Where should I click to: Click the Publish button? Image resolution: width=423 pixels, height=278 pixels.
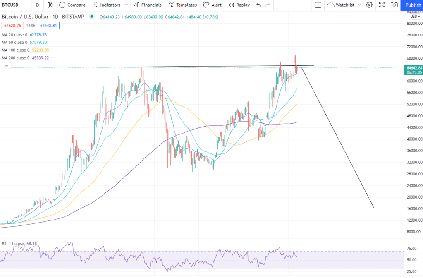[x=413, y=5]
